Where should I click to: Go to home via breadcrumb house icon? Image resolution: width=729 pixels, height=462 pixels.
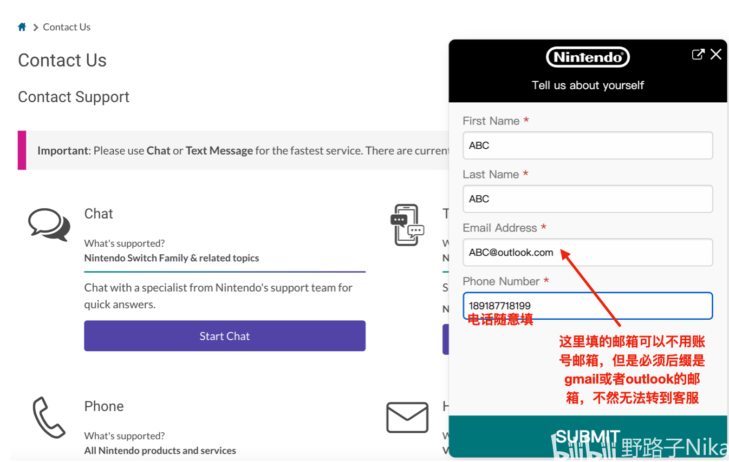(22, 27)
